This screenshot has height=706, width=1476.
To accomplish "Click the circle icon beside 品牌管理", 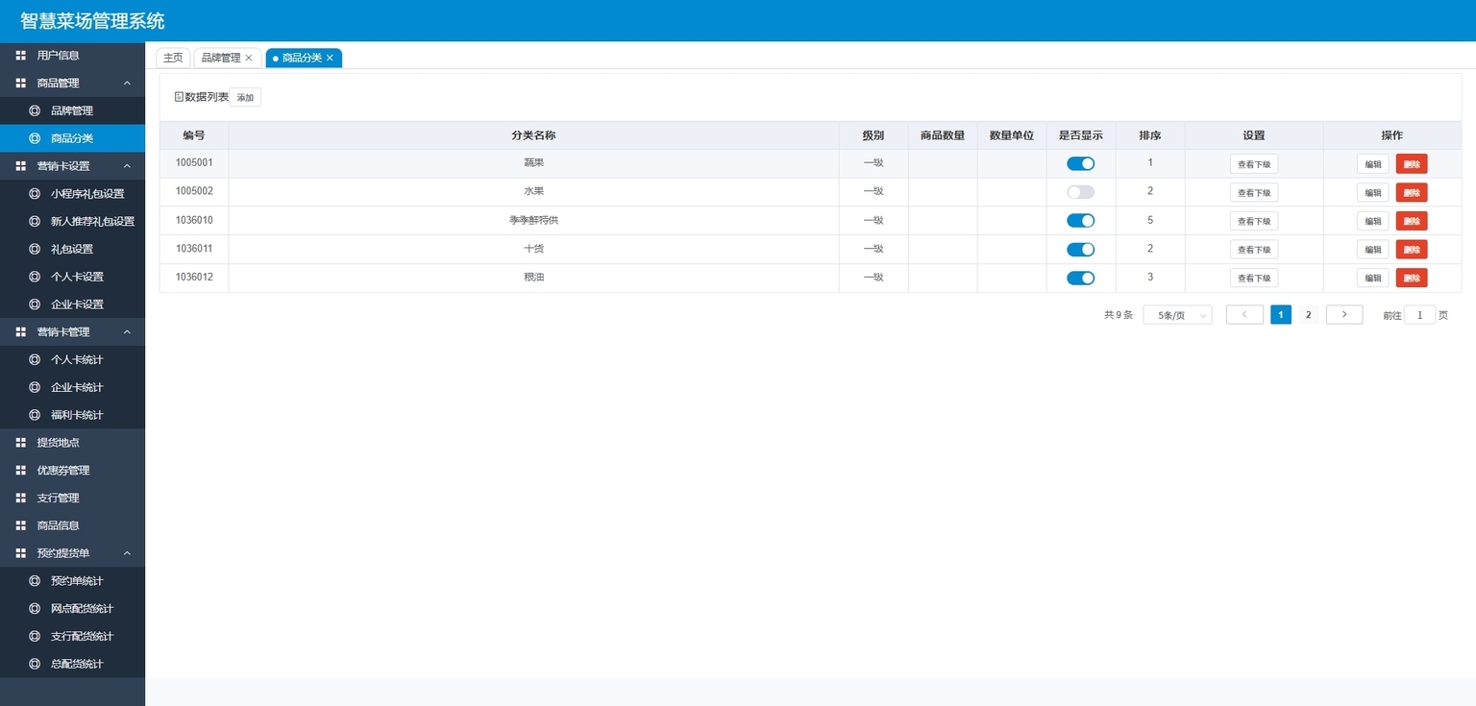I will coord(35,110).
